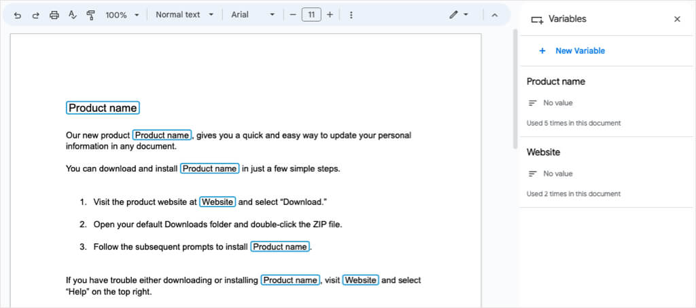The image size is (696, 308).
Task: Open the Arial font dropdown
Action: coord(253,15)
